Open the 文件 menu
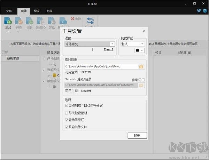 pyautogui.click(x=9, y=11)
